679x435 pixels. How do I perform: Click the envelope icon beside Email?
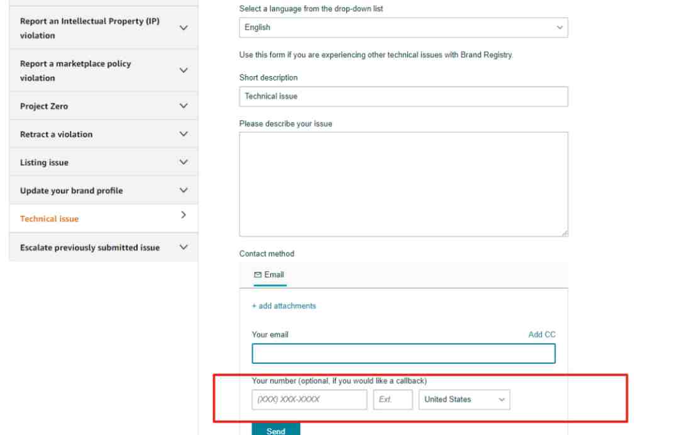click(x=258, y=275)
